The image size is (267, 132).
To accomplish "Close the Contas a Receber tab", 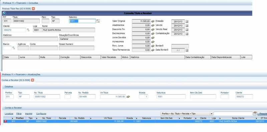I will click(32, 80).
